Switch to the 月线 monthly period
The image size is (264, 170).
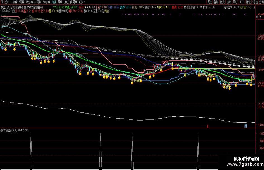point(66,2)
